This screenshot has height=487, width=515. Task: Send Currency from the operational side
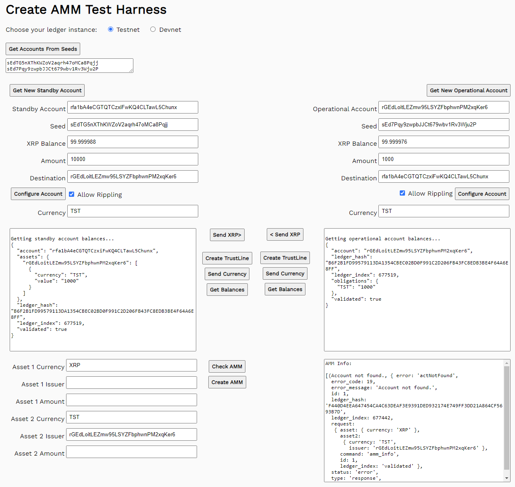coord(285,274)
